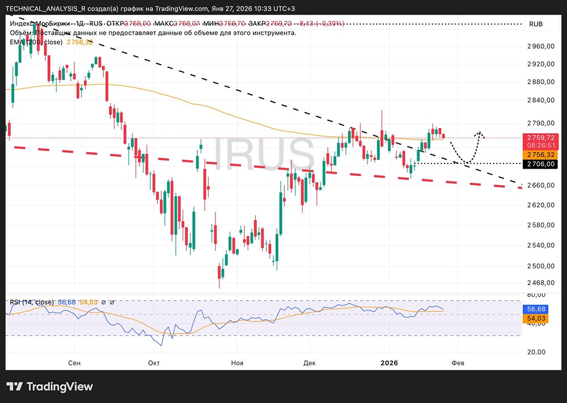Click the Окт month label on time axis
567x403 pixels.
click(154, 363)
